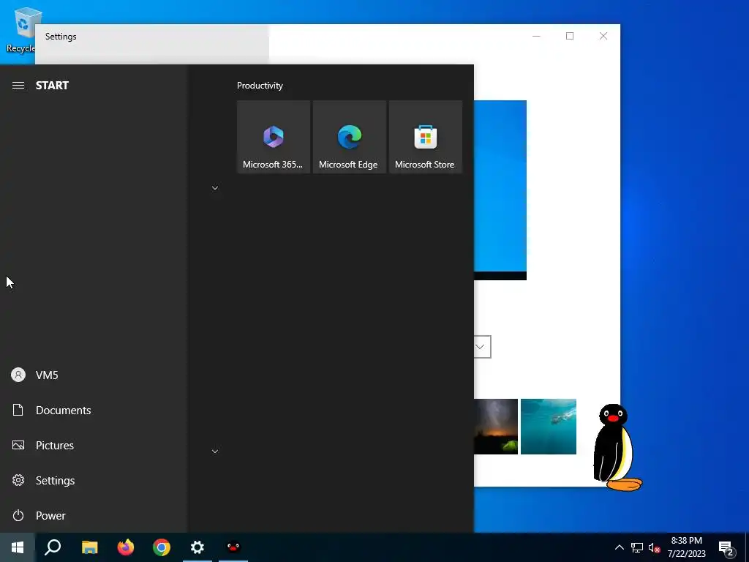Switch to Settings gear on taskbar

coord(197,547)
